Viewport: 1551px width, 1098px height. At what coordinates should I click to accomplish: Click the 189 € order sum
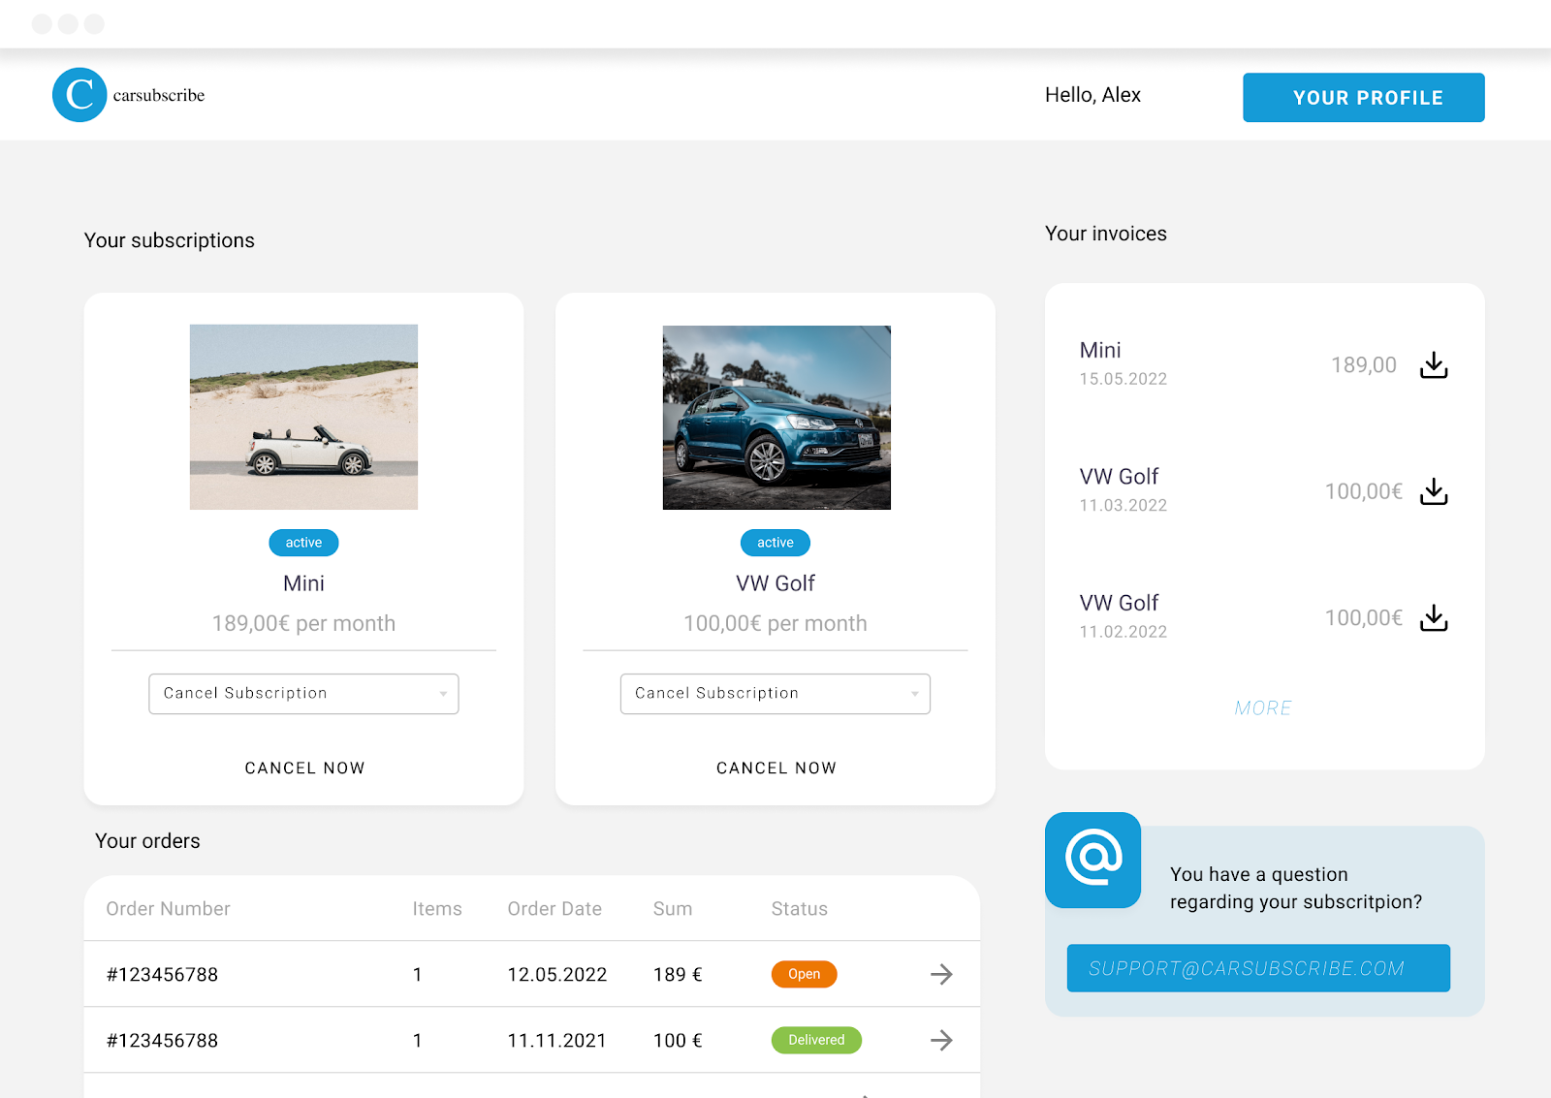[678, 974]
